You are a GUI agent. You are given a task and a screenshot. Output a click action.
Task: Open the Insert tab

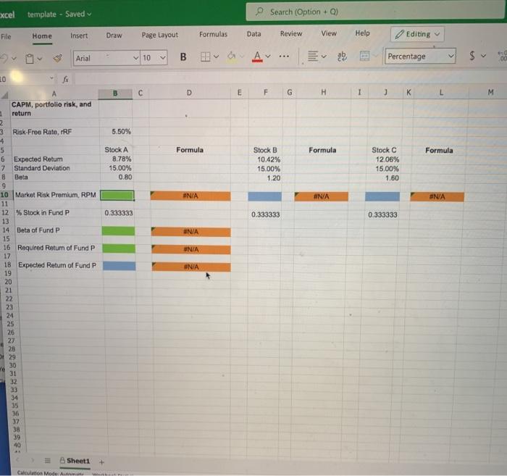(x=79, y=36)
